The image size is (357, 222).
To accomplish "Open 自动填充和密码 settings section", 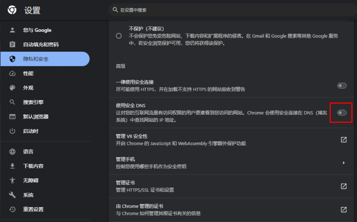I will pos(45,44).
